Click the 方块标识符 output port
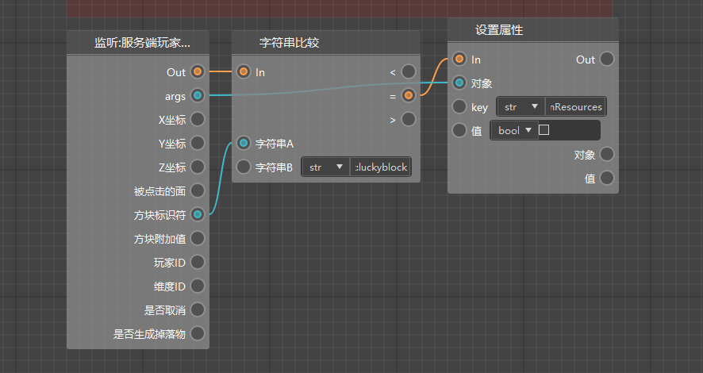Image resolution: width=703 pixels, height=373 pixels. pyautogui.click(x=198, y=214)
